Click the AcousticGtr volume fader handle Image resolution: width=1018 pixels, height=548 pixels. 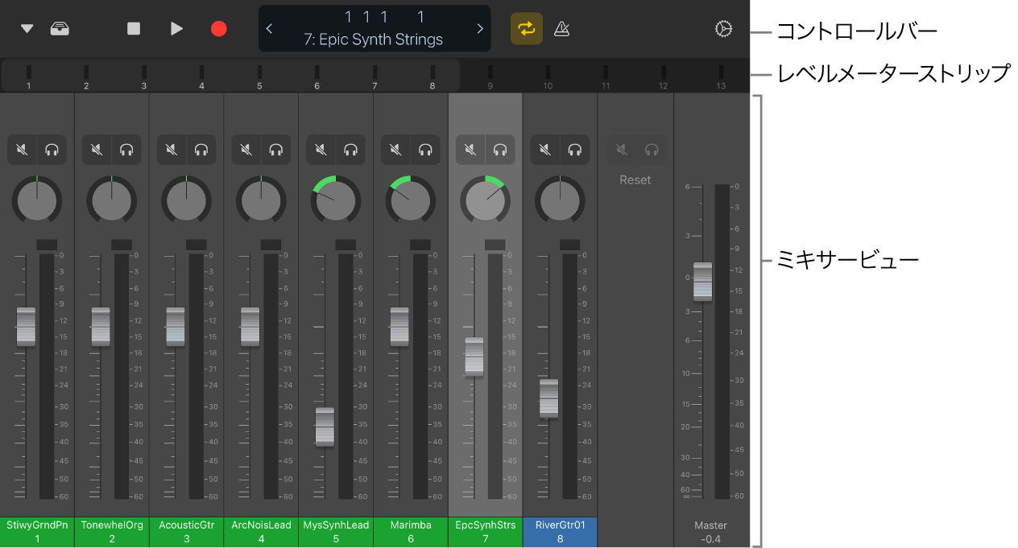tap(176, 327)
